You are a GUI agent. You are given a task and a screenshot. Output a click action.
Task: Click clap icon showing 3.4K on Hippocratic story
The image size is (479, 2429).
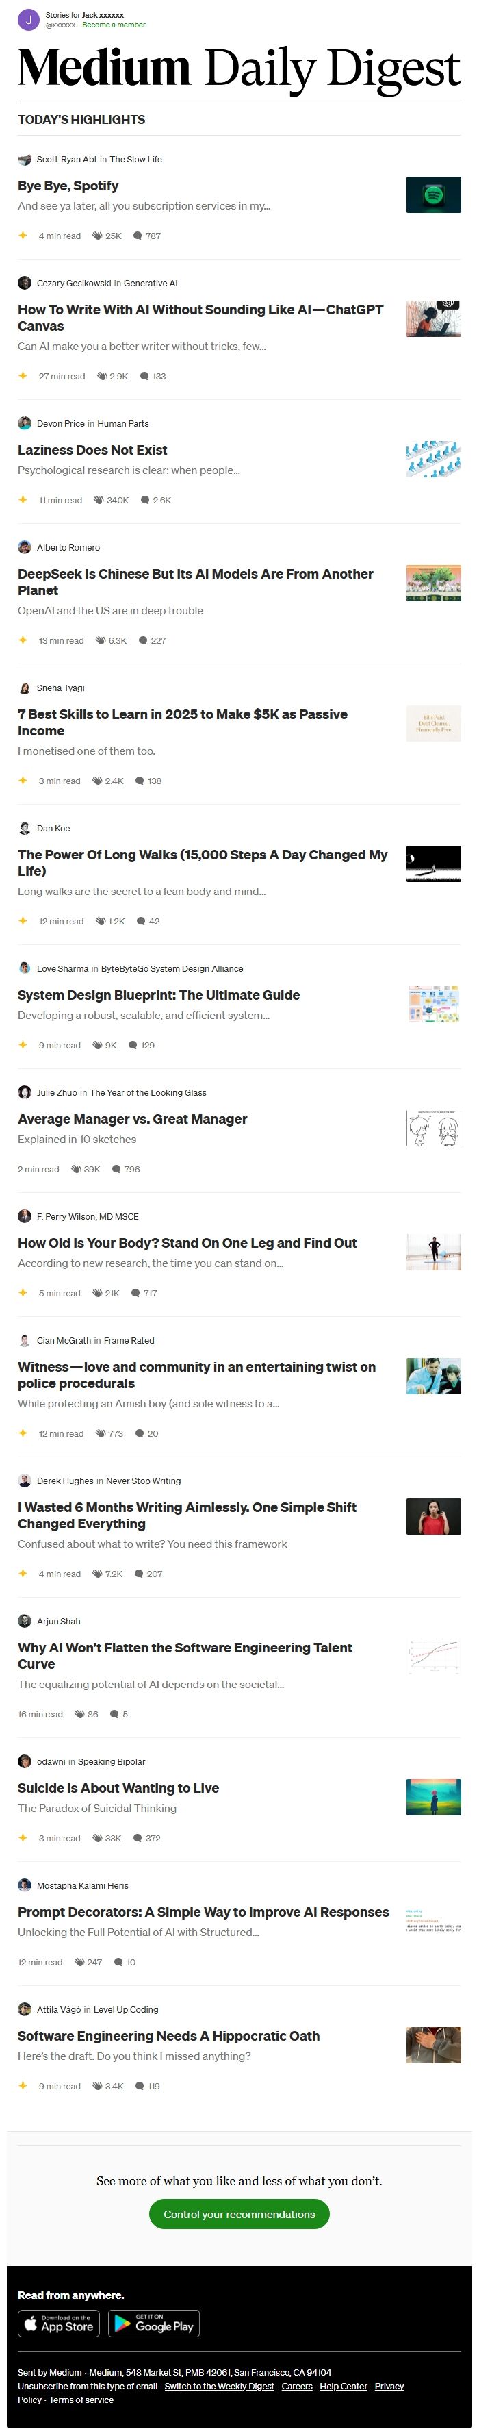(x=97, y=2086)
